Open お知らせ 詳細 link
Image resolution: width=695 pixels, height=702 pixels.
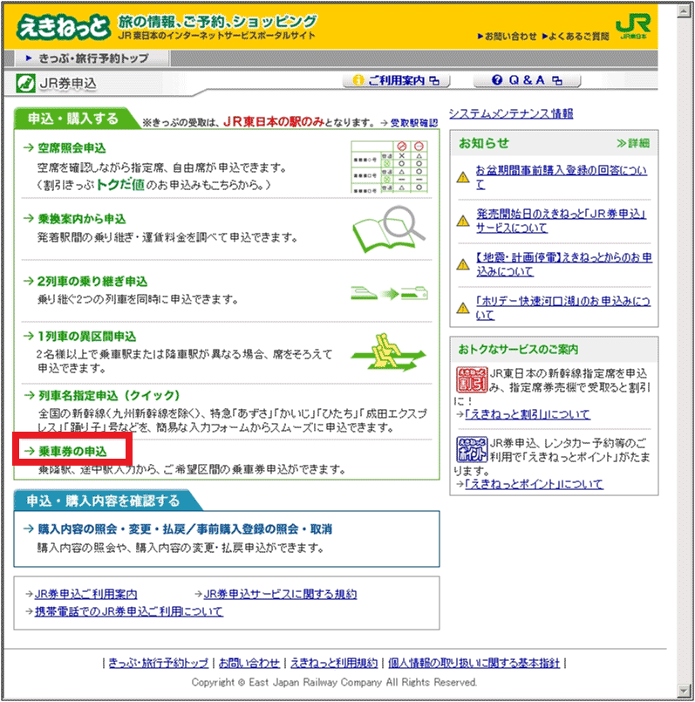[633, 143]
